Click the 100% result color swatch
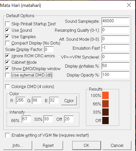The height and width of the screenshot is (151, 136). pos(105,95)
